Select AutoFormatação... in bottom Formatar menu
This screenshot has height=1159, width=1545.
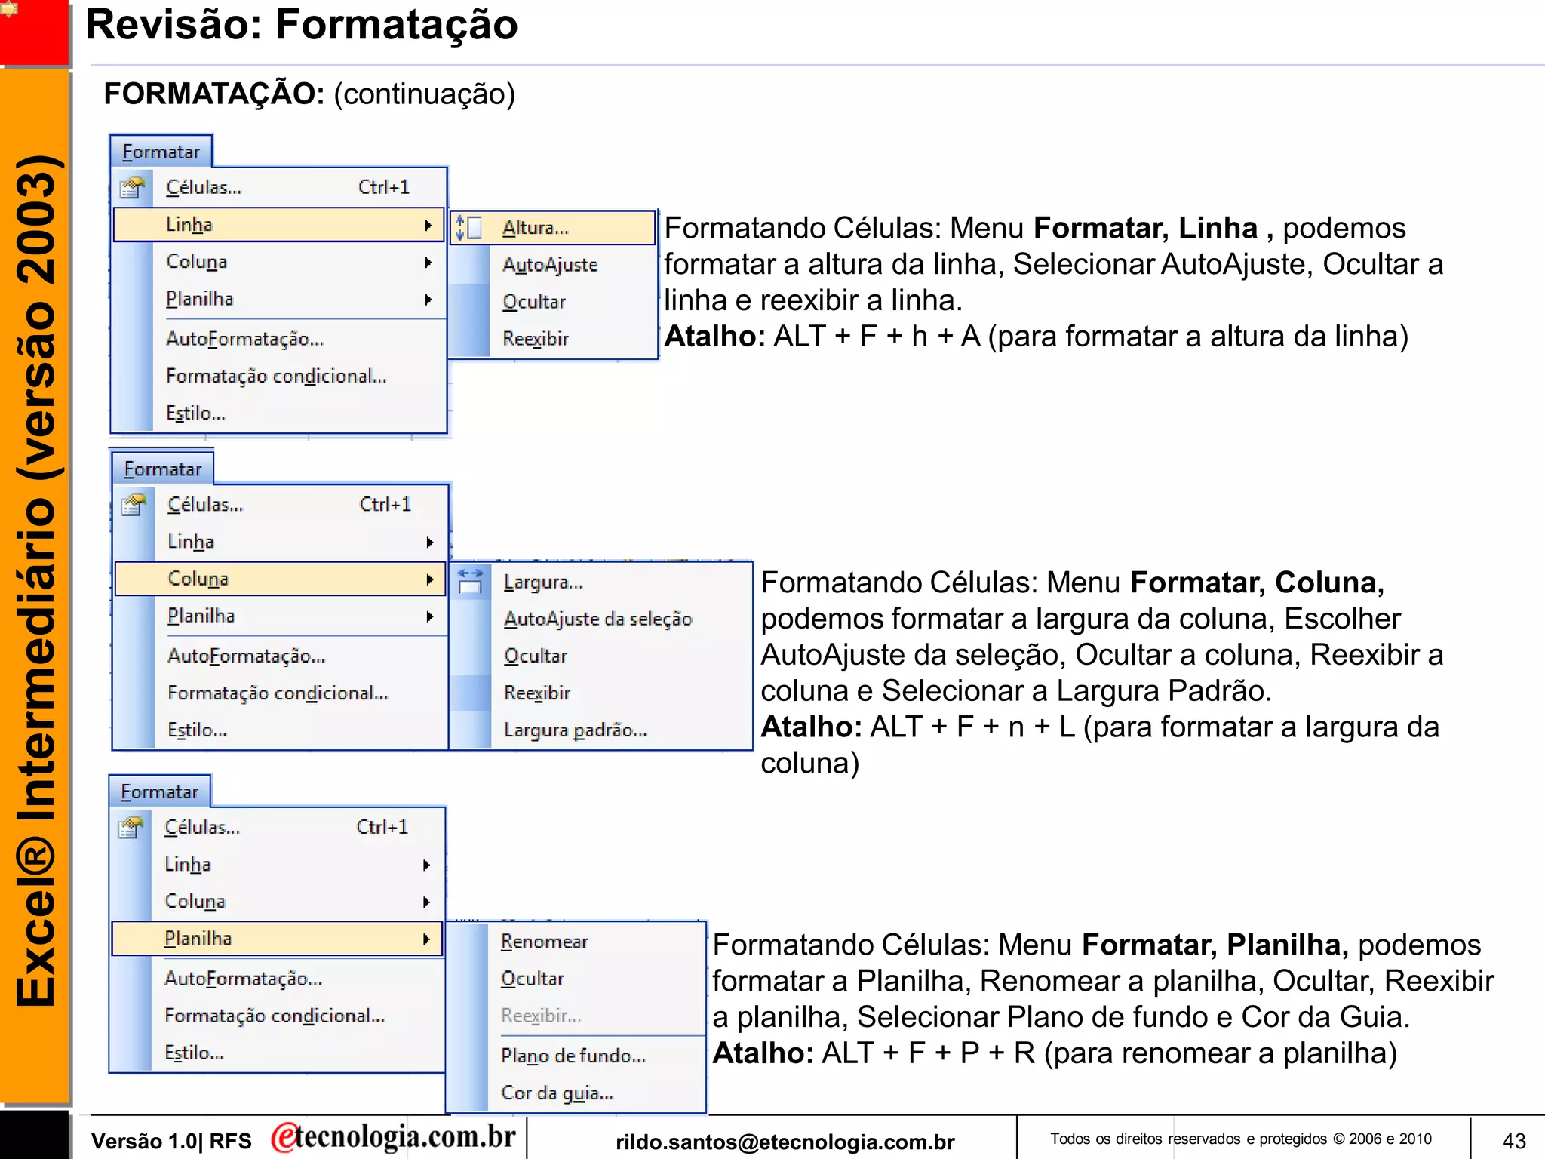[x=277, y=979]
